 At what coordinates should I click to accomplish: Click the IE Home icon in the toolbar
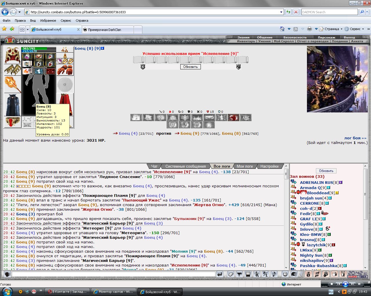pyautogui.click(x=282, y=29)
